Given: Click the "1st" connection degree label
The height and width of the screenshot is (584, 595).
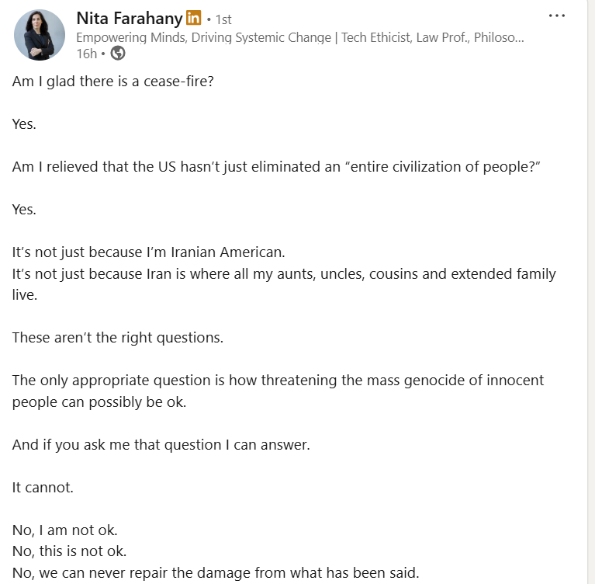Looking at the screenshot, I should tap(223, 19).
